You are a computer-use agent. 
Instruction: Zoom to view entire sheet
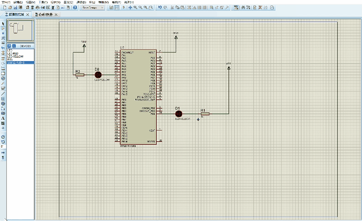tap(145, 7)
